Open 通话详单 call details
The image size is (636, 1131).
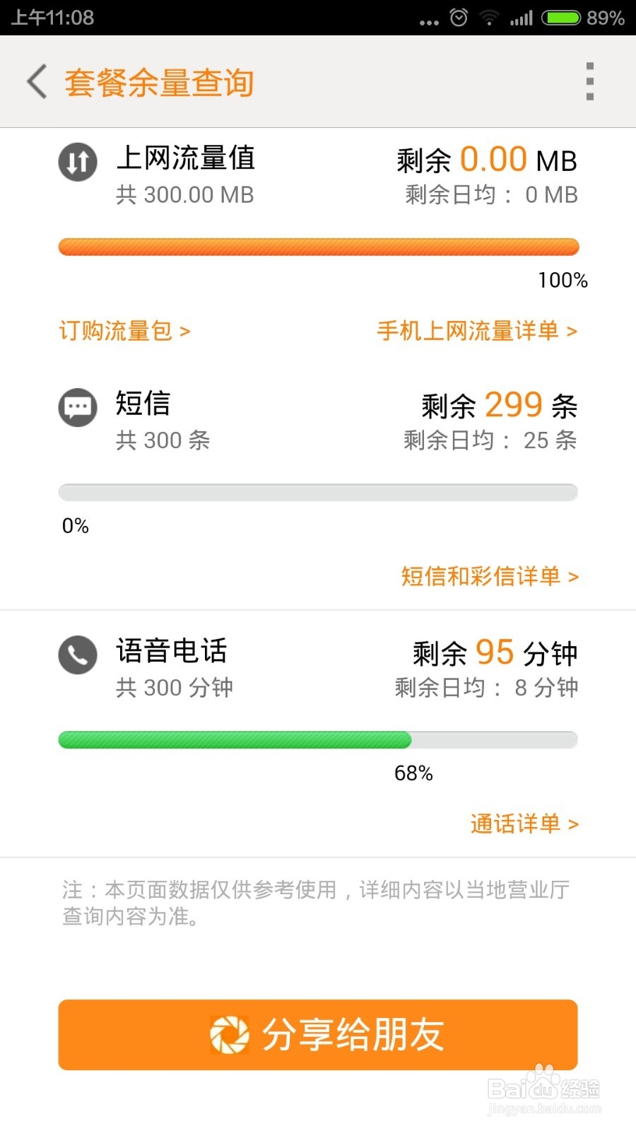[x=524, y=824]
